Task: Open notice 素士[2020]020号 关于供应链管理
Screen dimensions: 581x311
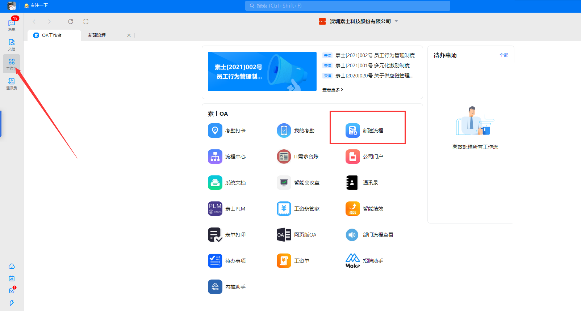Action: coord(374,76)
